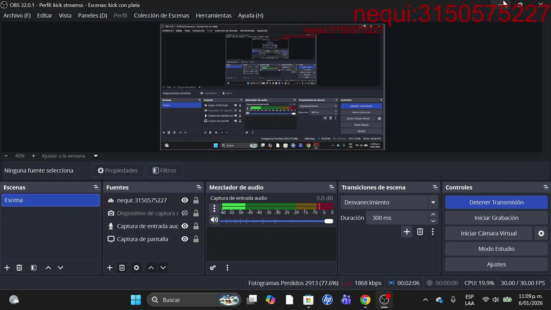This screenshot has height=310, width=551.
Task: Open Microsoft Store from taskbar
Action: click(x=308, y=300)
